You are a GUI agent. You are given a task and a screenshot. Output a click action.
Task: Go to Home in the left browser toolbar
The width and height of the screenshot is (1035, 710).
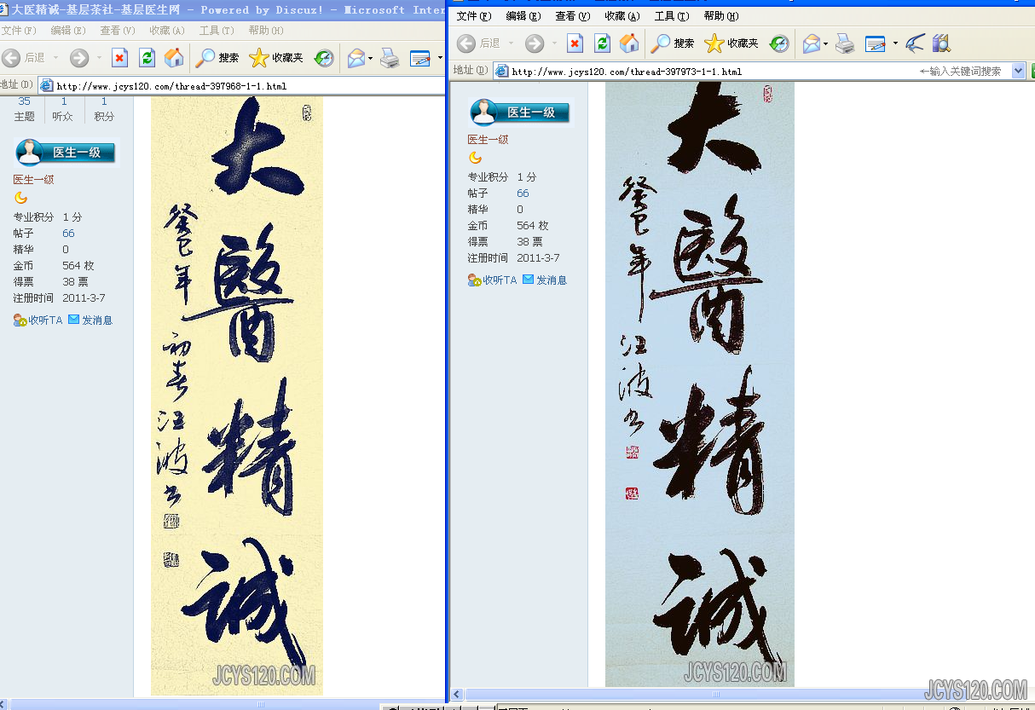tap(174, 58)
